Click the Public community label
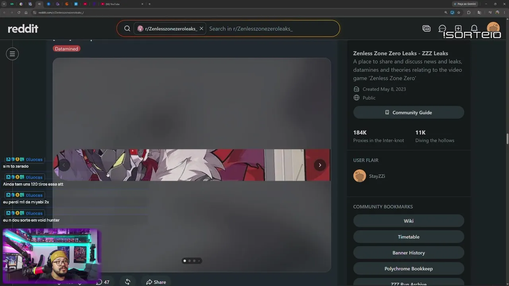The height and width of the screenshot is (286, 509). click(x=369, y=98)
